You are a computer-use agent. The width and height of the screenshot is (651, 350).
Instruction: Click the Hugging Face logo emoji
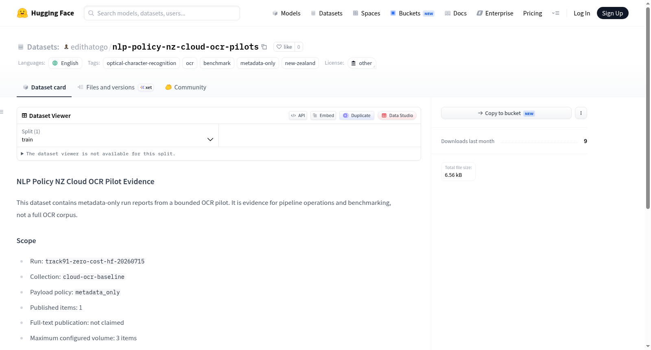click(22, 13)
